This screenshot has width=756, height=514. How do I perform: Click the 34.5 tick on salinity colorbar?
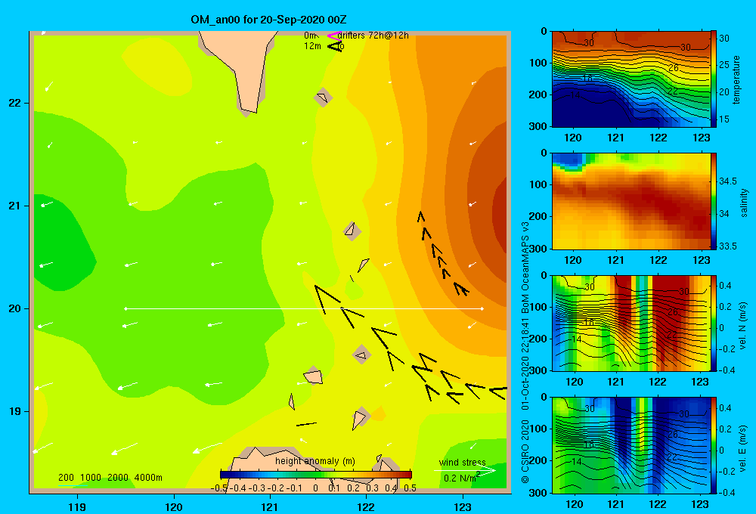click(x=727, y=181)
